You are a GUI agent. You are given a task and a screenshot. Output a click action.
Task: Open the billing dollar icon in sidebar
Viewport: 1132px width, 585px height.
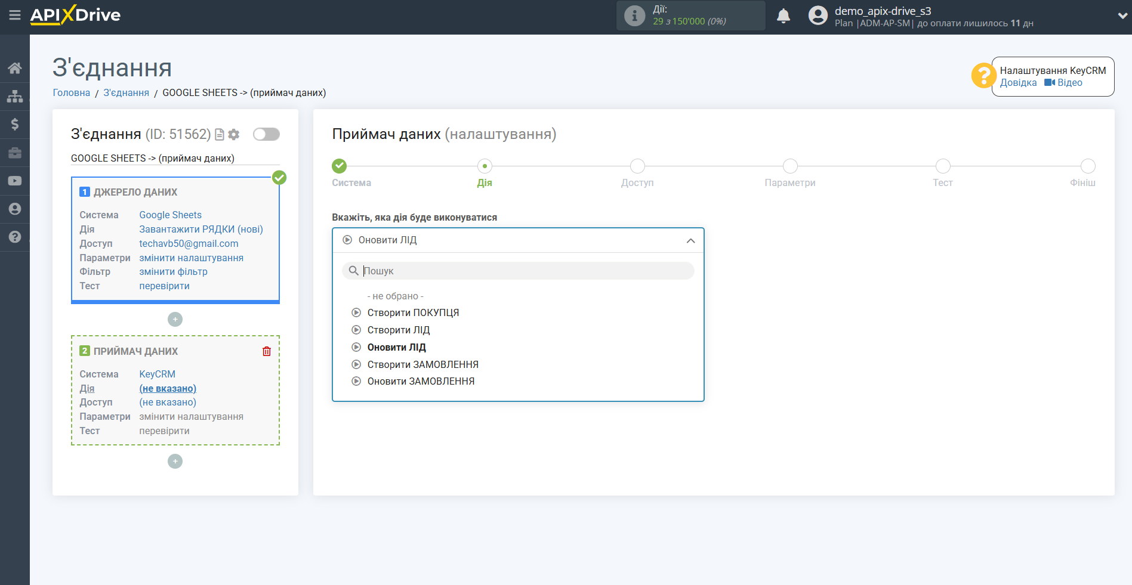tap(15, 124)
